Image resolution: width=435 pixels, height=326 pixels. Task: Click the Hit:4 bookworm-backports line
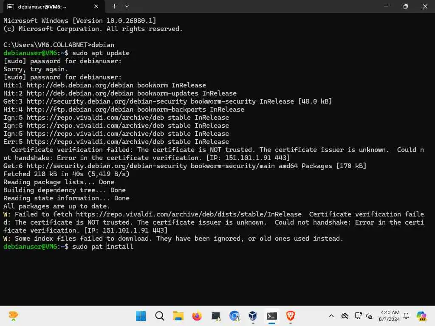pos(124,109)
